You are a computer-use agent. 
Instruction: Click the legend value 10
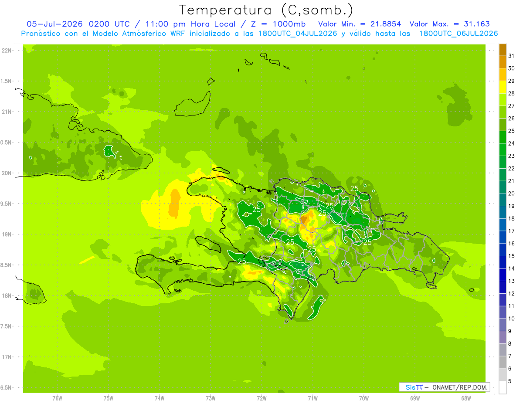512,318
